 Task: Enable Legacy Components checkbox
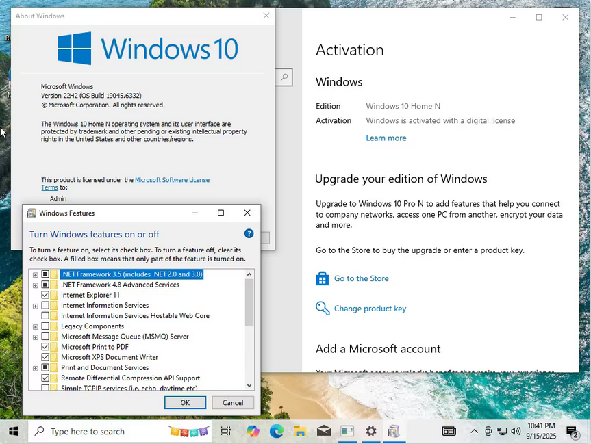tap(45, 326)
